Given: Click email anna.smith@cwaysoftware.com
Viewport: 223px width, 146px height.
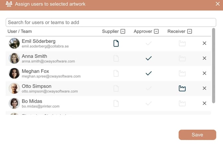Looking at the screenshot, I should [x=48, y=61].
